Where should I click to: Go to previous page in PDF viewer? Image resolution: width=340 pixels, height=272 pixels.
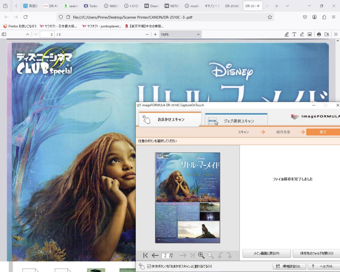pos(27,34)
